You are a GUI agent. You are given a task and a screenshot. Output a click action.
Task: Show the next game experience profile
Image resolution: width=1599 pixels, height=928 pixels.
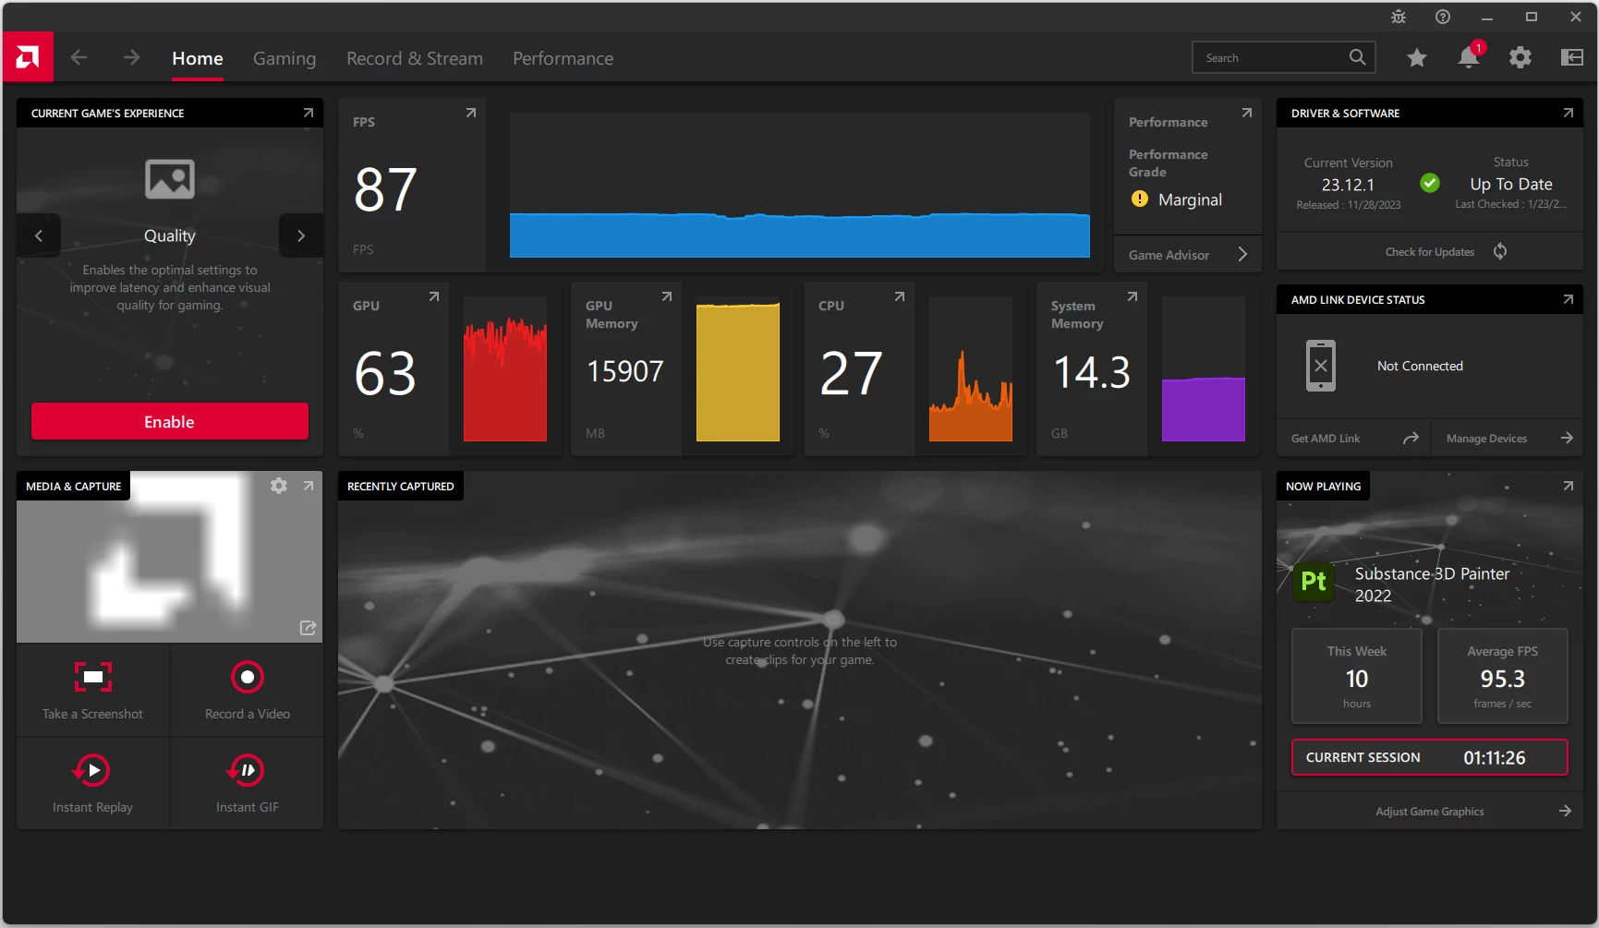pyautogui.click(x=301, y=235)
